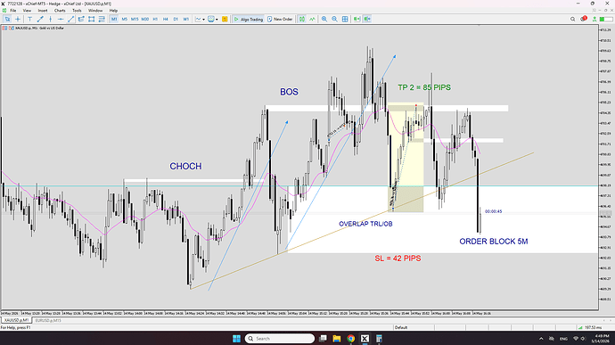Open the Insert menu
This screenshot has height=345, width=615.
(43, 11)
